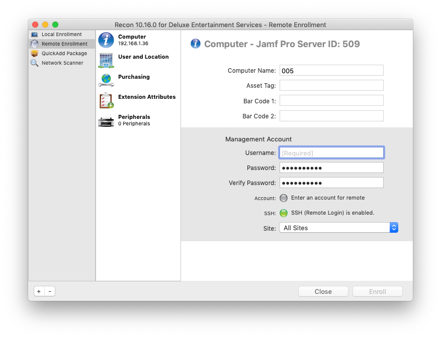The width and height of the screenshot is (441, 338).
Task: Click the red window close button
Action: [x=35, y=25]
